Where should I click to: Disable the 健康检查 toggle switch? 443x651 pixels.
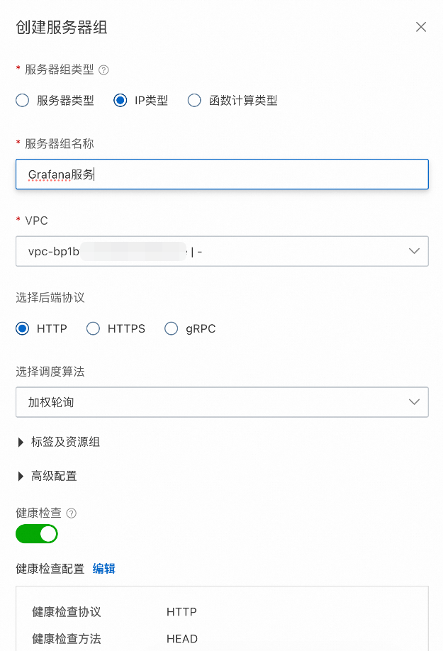pos(36,534)
